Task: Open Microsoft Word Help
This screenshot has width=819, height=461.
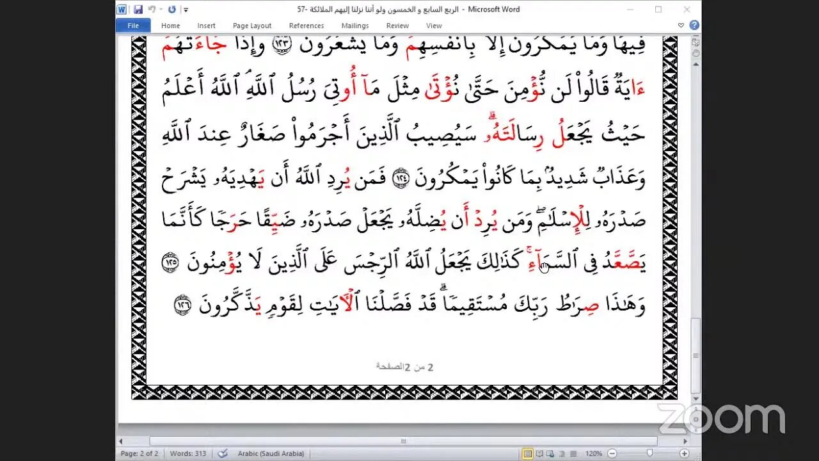Action: tap(694, 26)
